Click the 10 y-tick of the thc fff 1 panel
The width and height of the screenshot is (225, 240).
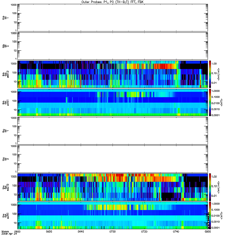(x=15, y=136)
